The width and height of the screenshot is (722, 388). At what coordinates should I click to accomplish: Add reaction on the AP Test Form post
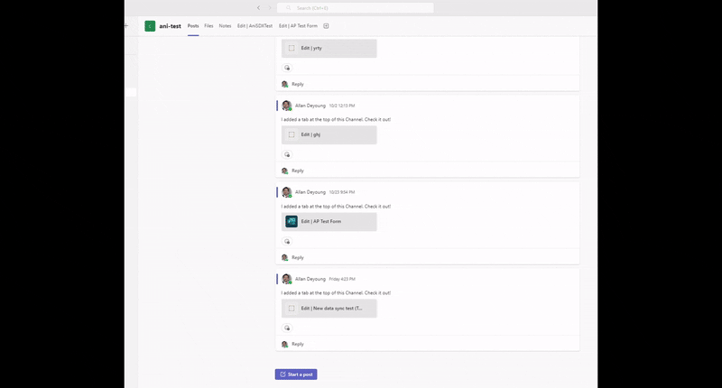tap(287, 241)
